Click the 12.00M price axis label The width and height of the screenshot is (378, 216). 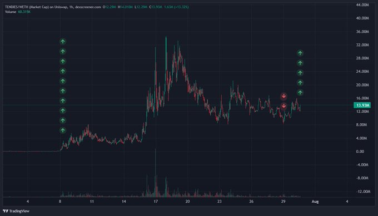[362, 112]
